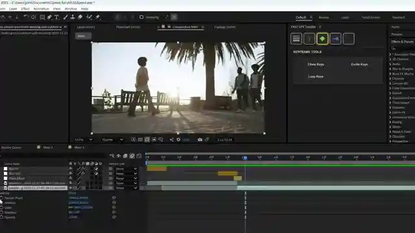The height and width of the screenshot is (233, 415).
Task: Select the Rotation tool in toolbar
Action: [x=26, y=17]
